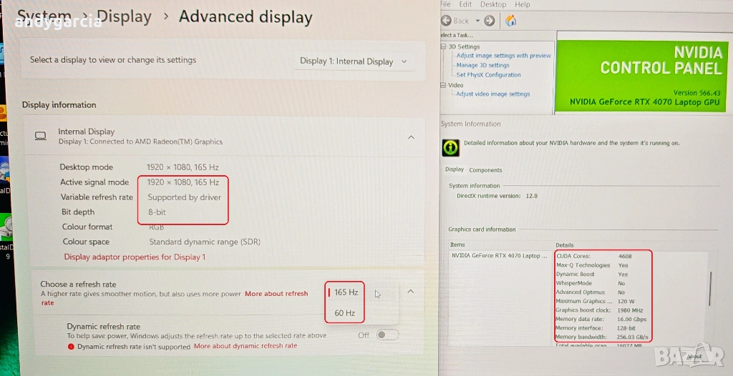Click the More about refresh rate link
Screen dimensions: 733x376
point(175,298)
